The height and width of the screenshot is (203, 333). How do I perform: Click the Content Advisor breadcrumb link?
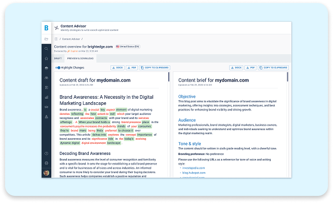[71, 39]
